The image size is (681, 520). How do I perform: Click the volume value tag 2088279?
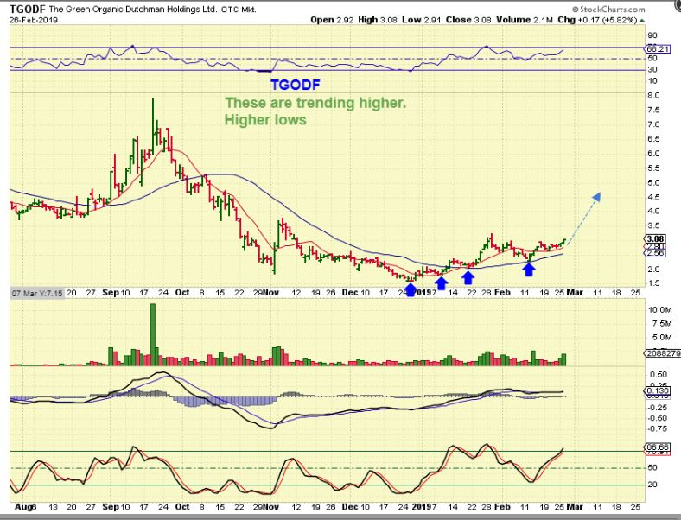coord(663,354)
